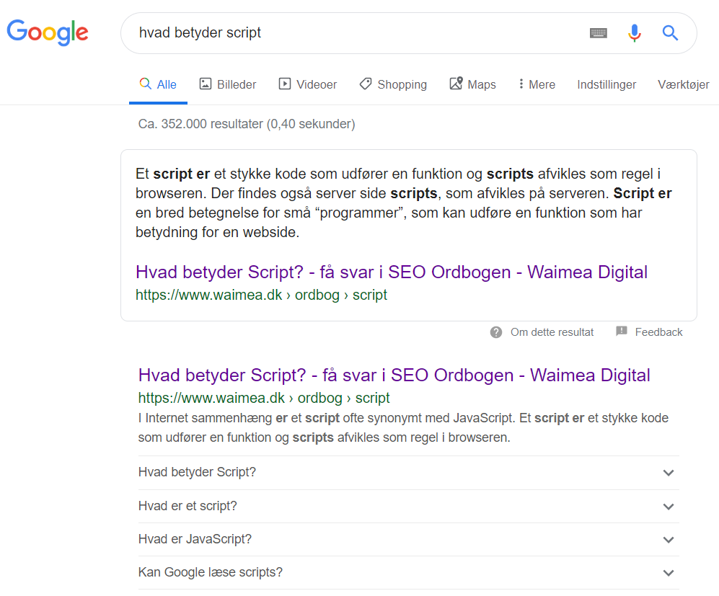Click the Feedback flag icon
Image resolution: width=719 pixels, height=596 pixels.
622,332
